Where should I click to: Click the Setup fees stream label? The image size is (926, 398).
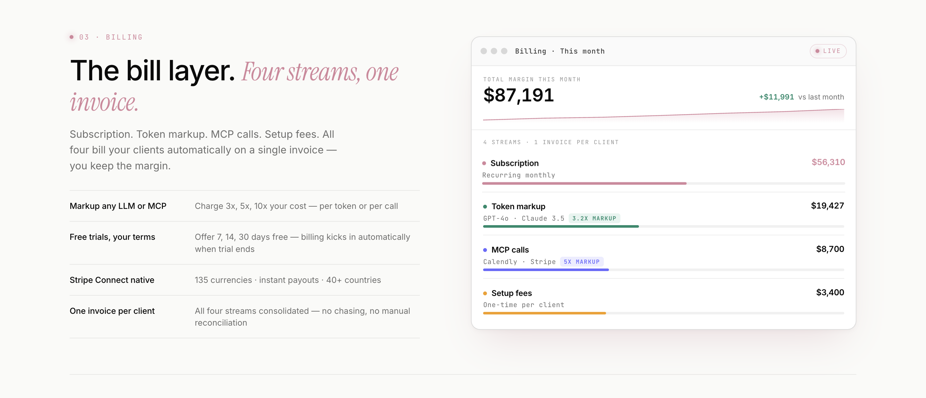coord(512,294)
